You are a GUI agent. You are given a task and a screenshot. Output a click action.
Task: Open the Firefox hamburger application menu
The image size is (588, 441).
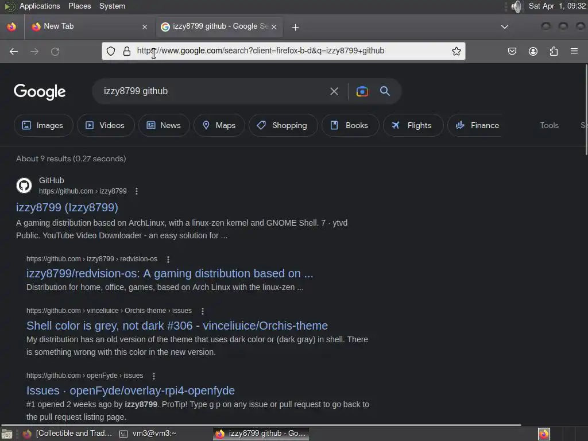574,51
